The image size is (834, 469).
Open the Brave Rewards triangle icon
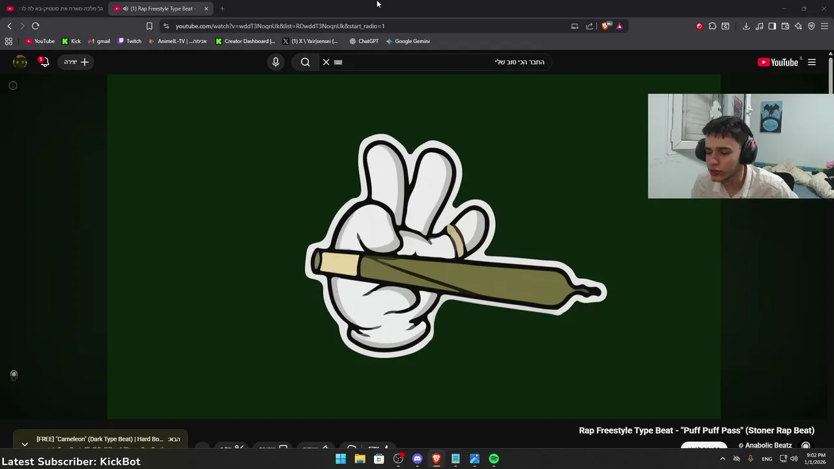(620, 26)
